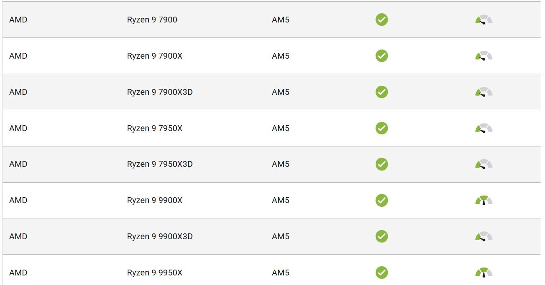545x285 pixels.
Task: Click the green checkmark for Ryzen 9 9900X
Action: pos(382,200)
